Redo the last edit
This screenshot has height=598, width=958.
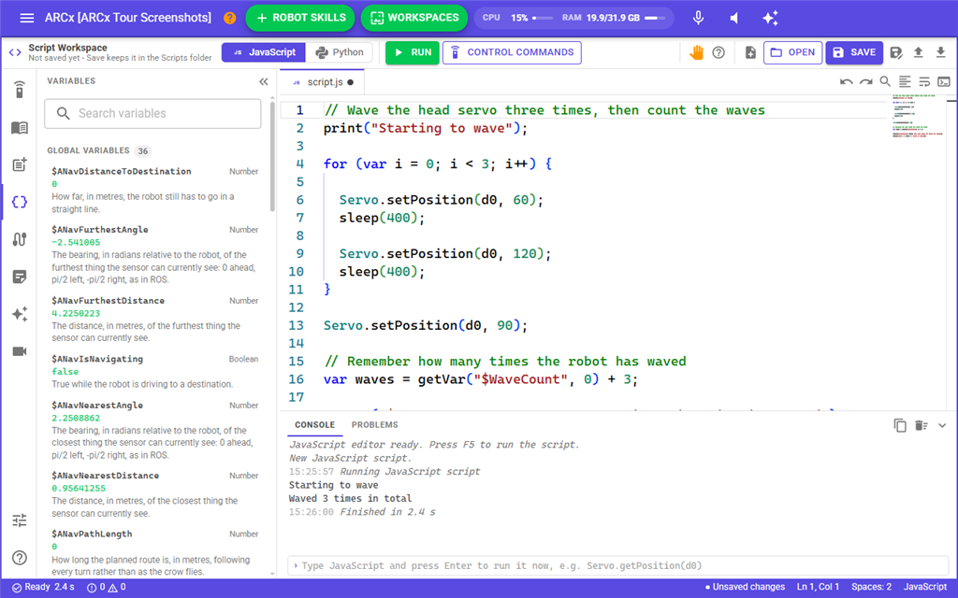click(865, 82)
